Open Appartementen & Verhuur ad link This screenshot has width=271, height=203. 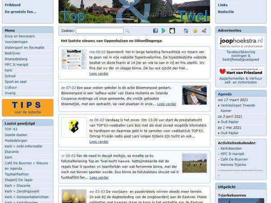(x=241, y=80)
